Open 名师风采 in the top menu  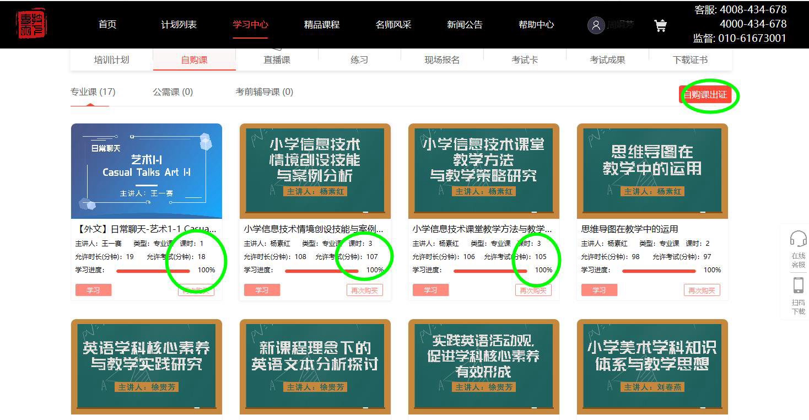click(x=393, y=25)
